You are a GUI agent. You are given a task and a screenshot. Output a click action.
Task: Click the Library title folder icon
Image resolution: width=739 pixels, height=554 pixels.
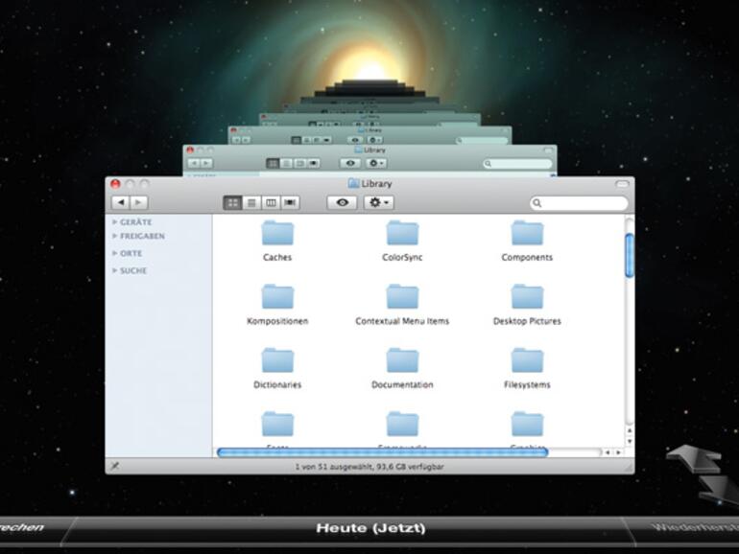(353, 183)
